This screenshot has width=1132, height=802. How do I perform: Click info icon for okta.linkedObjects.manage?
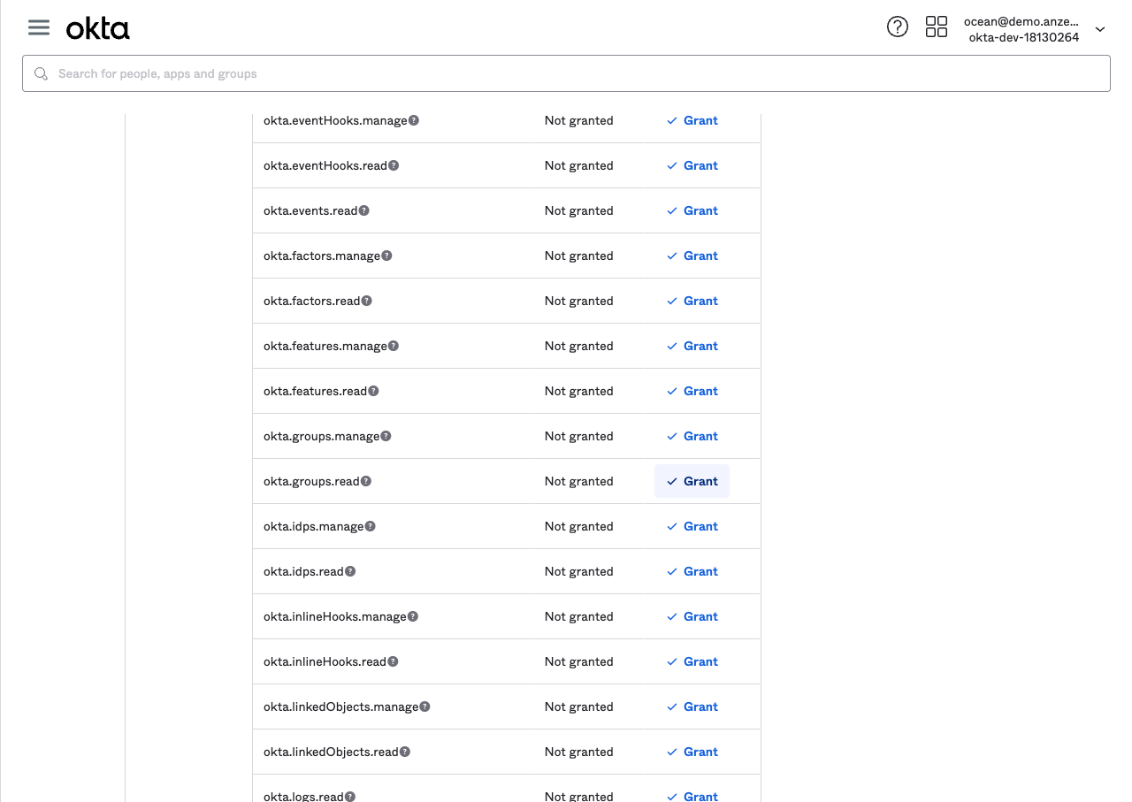click(424, 707)
